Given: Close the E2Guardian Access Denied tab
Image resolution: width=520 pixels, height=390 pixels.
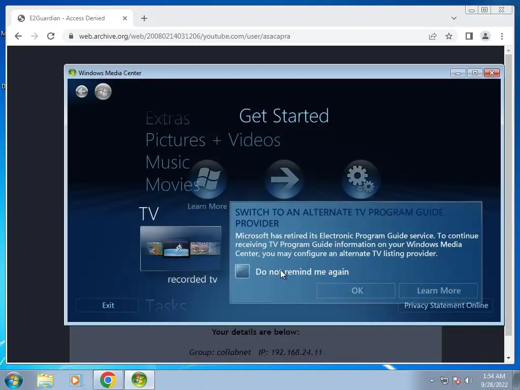Looking at the screenshot, I should [x=125, y=18].
